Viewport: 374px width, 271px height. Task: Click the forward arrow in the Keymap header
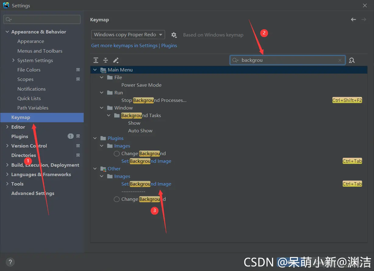point(364,19)
